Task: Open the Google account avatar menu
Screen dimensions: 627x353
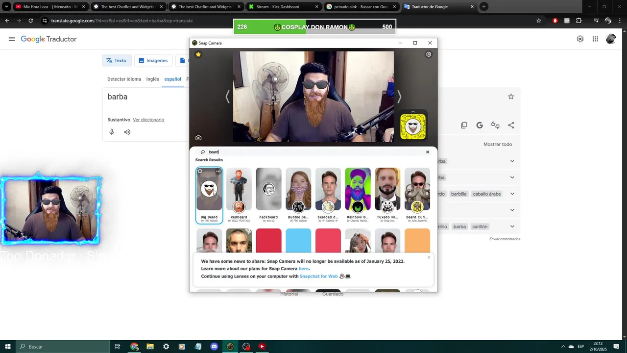Action: 610,39
